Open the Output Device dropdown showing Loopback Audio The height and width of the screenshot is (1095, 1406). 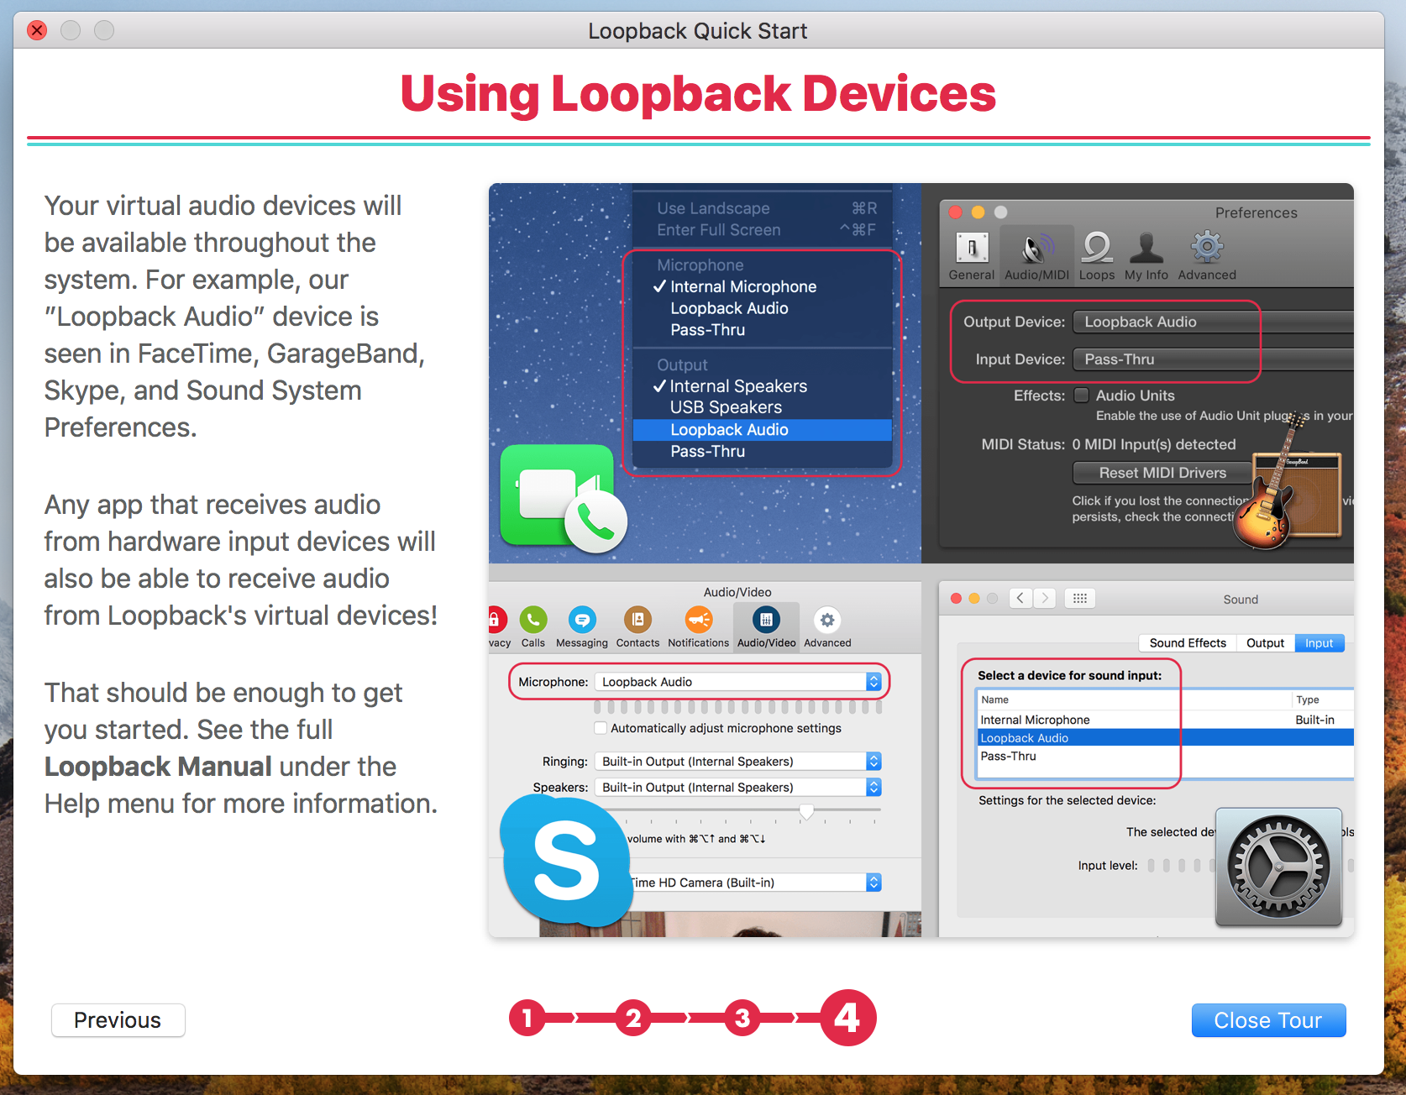pyautogui.click(x=1214, y=322)
